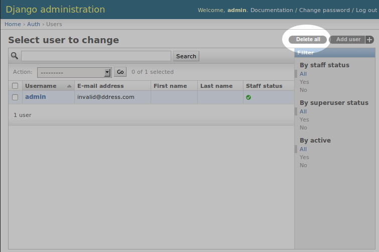The width and height of the screenshot is (379, 252).
Task: Sort by E-mail address column header
Action: pos(100,86)
